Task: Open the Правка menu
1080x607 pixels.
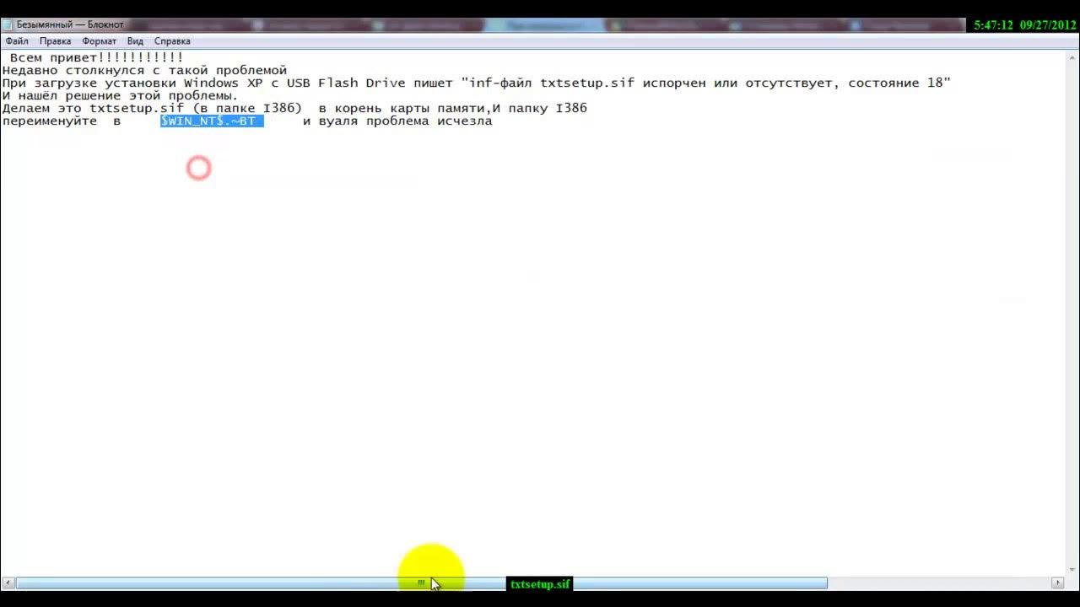Action: [x=55, y=40]
